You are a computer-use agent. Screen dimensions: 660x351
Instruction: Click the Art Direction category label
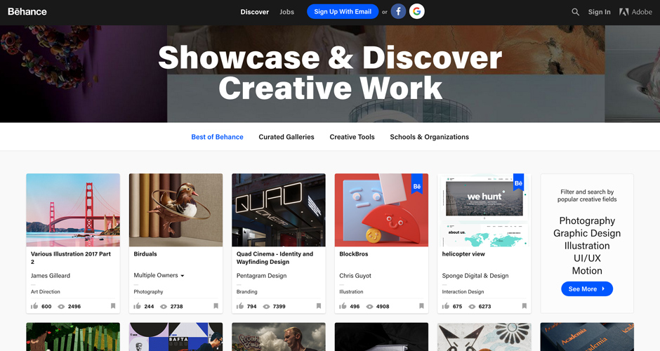46,291
